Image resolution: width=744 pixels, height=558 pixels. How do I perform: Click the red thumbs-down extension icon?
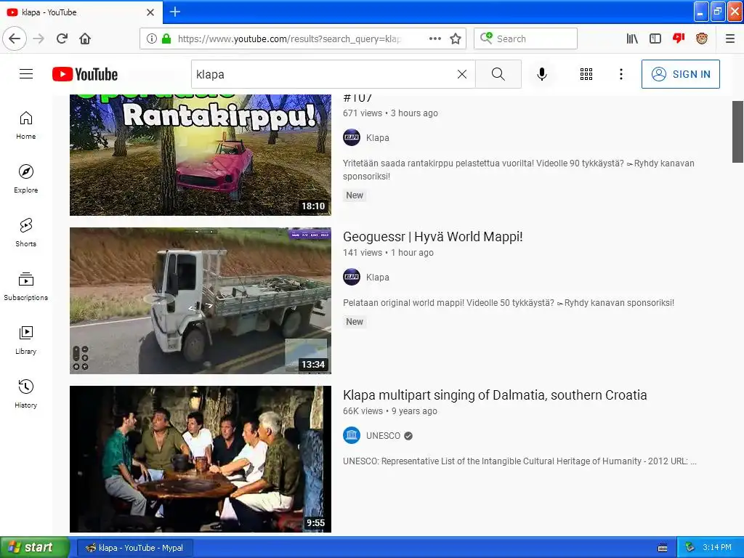point(679,39)
